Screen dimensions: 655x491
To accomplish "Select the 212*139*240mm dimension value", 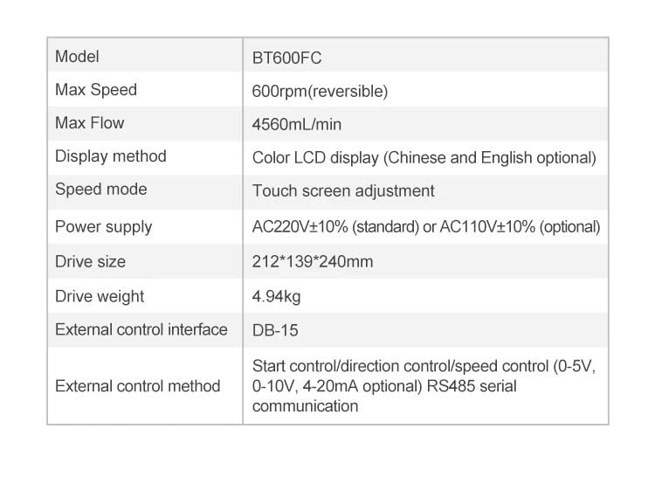I will pos(313,261).
